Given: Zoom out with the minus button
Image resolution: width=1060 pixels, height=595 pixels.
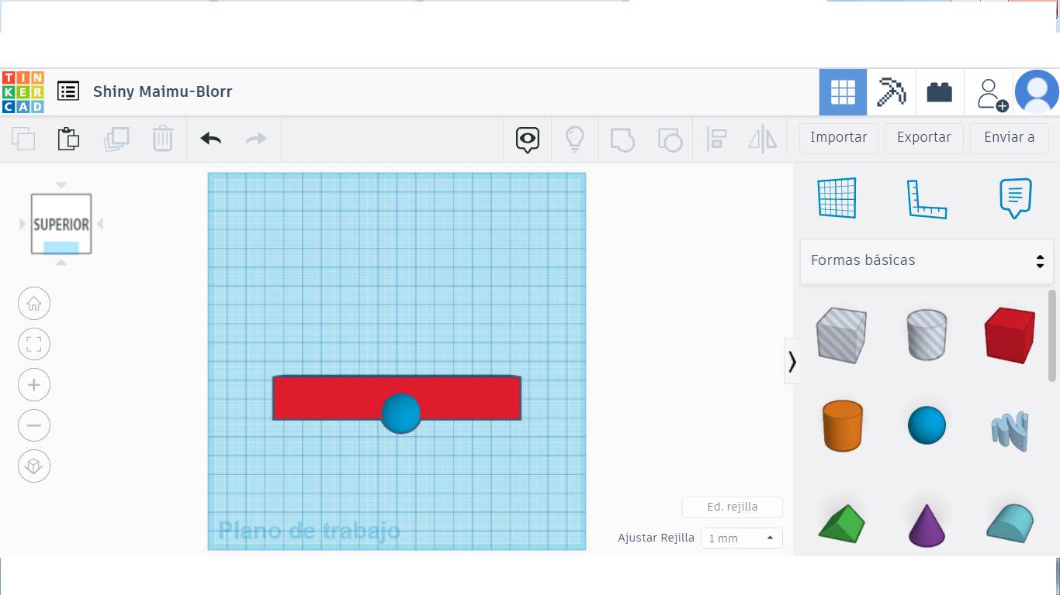Looking at the screenshot, I should click(x=34, y=425).
